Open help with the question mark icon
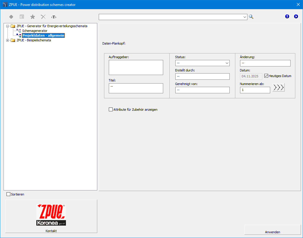303x238 pixels. 287,17
